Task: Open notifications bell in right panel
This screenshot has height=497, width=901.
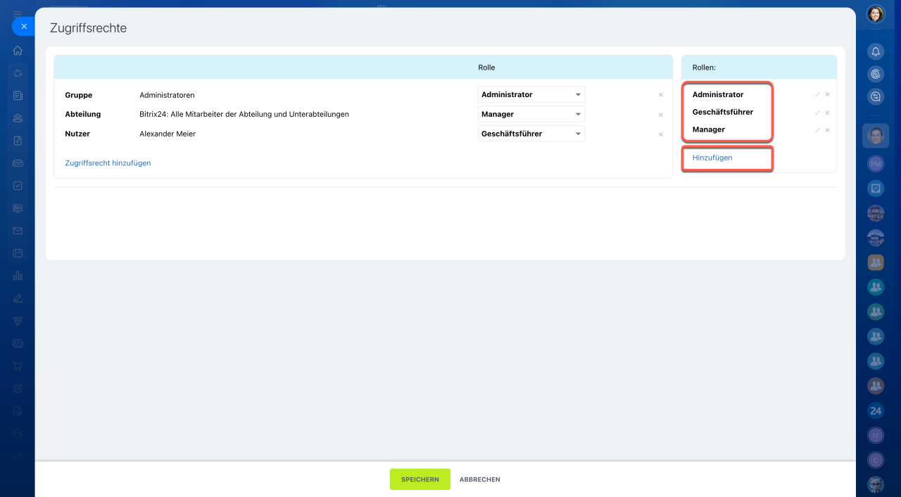Action: click(x=876, y=51)
